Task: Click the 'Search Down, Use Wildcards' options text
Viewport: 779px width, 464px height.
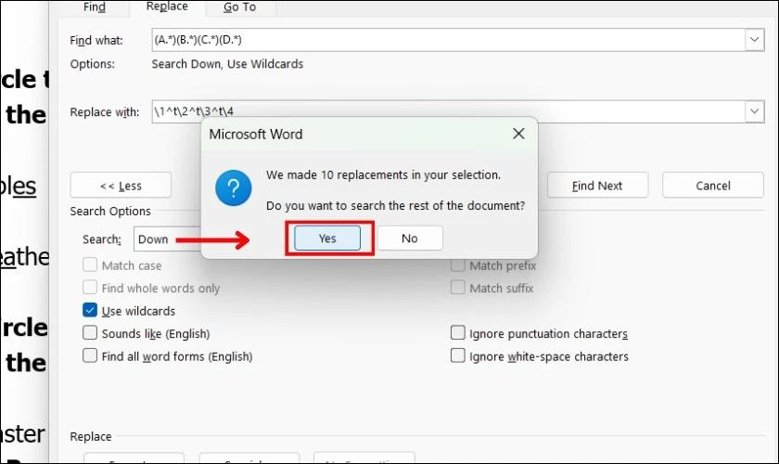Action: tap(227, 64)
